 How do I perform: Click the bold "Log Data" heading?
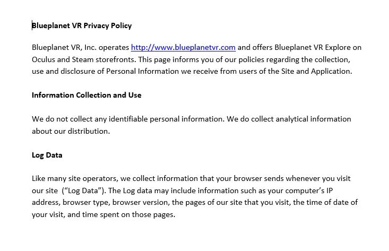pos(47,155)
